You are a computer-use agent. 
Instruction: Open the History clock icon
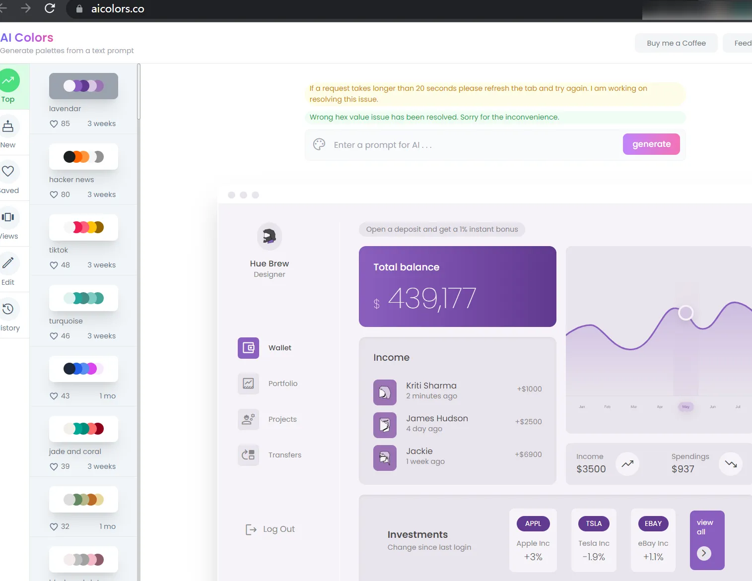8,309
